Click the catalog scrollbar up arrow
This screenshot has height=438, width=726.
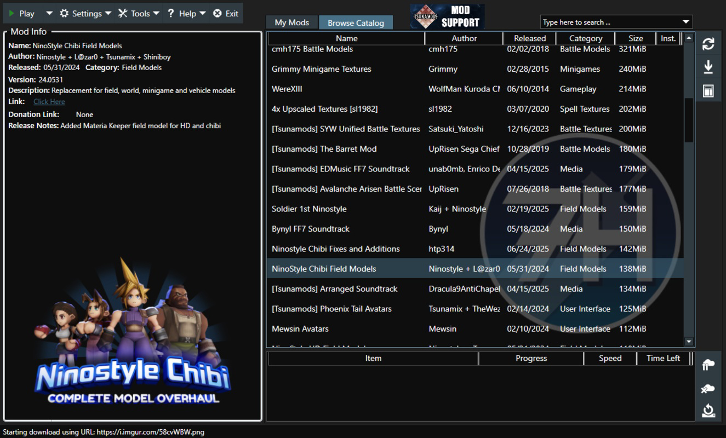click(x=689, y=38)
